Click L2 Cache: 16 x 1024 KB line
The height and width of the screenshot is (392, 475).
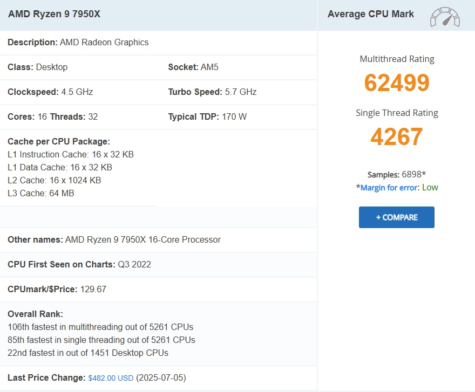pos(54,181)
